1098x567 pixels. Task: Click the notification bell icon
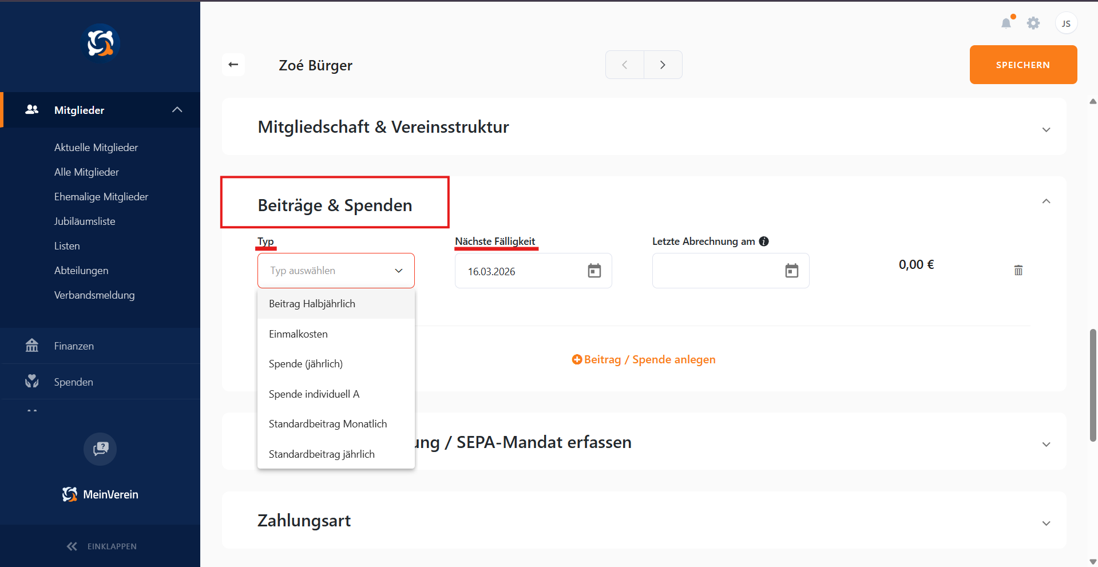point(1006,23)
